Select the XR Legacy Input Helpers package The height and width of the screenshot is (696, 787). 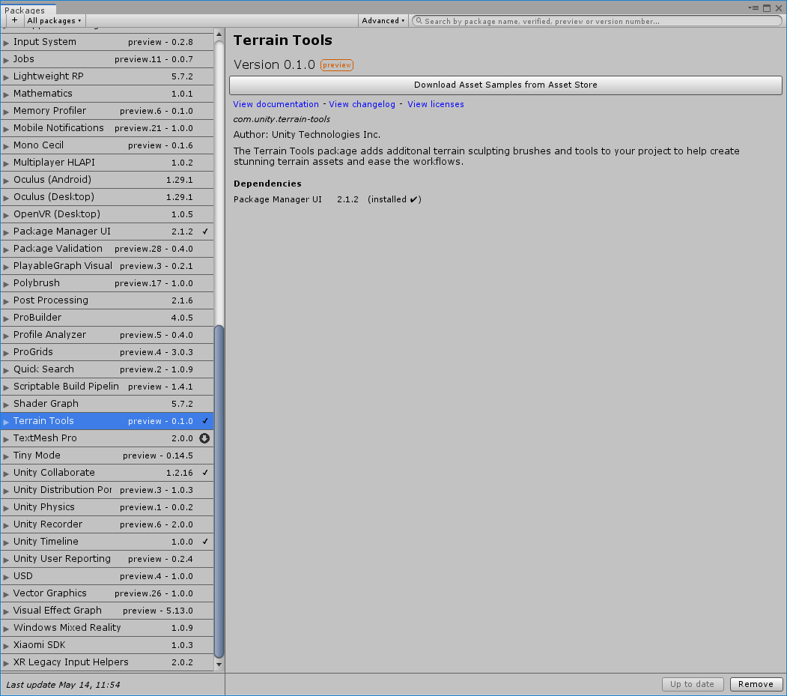point(107,662)
